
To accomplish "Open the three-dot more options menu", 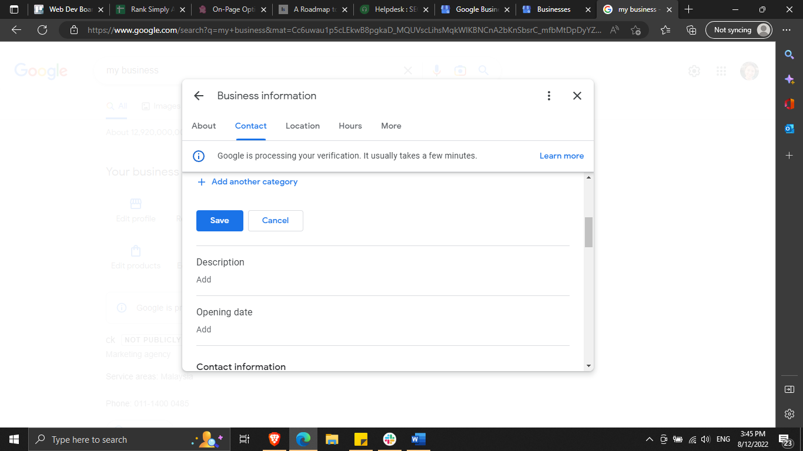I will 548,96.
